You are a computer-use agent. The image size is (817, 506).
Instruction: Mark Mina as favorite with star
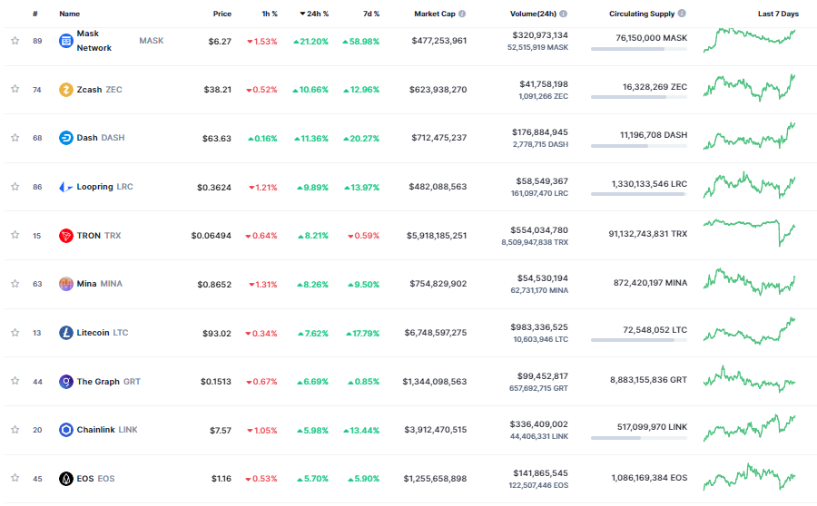(x=15, y=284)
